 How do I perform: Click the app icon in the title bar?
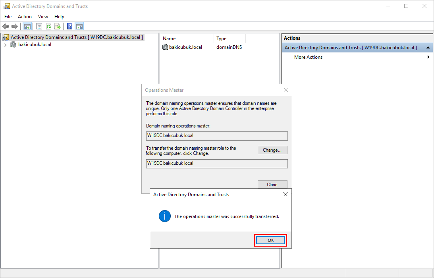(7, 6)
